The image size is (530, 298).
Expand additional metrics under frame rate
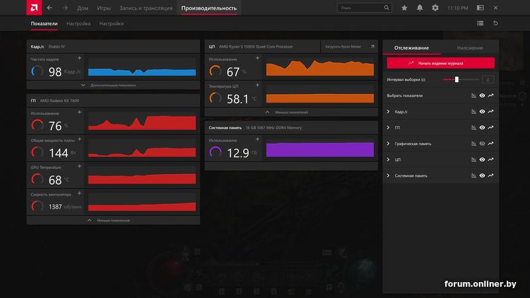coord(113,85)
